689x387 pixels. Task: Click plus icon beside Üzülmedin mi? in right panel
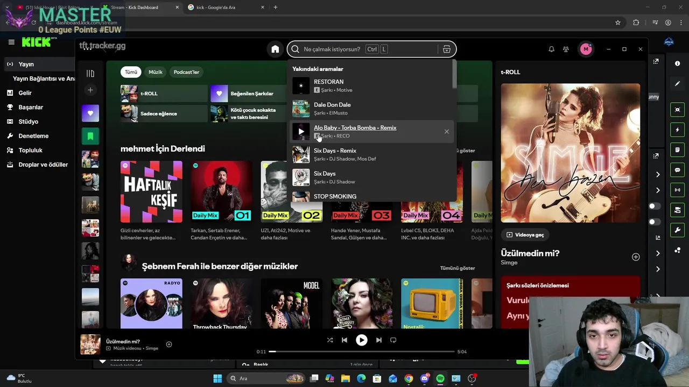pos(636,257)
